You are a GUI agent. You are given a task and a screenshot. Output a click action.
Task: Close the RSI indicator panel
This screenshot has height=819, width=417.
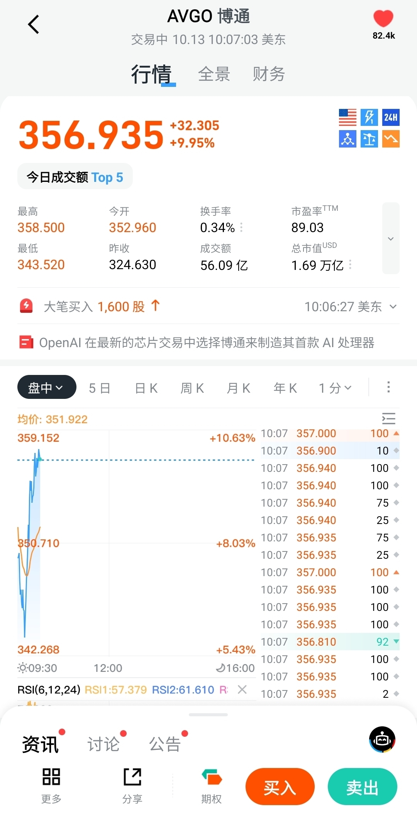(x=242, y=690)
